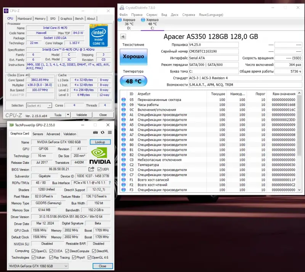305x272 pixels.
Task: Click the BIOS share/export arrow icon
Action: click(x=91, y=169)
